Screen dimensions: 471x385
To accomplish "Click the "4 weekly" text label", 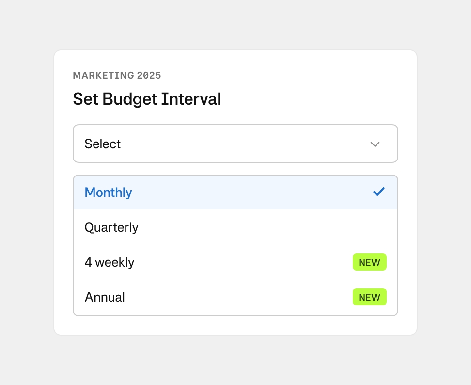I will click(x=110, y=262).
